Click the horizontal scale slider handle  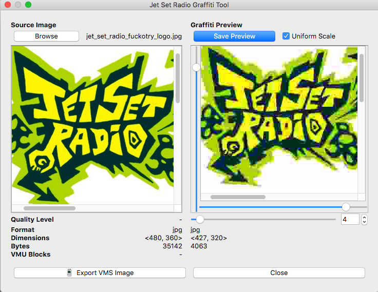tap(346, 207)
